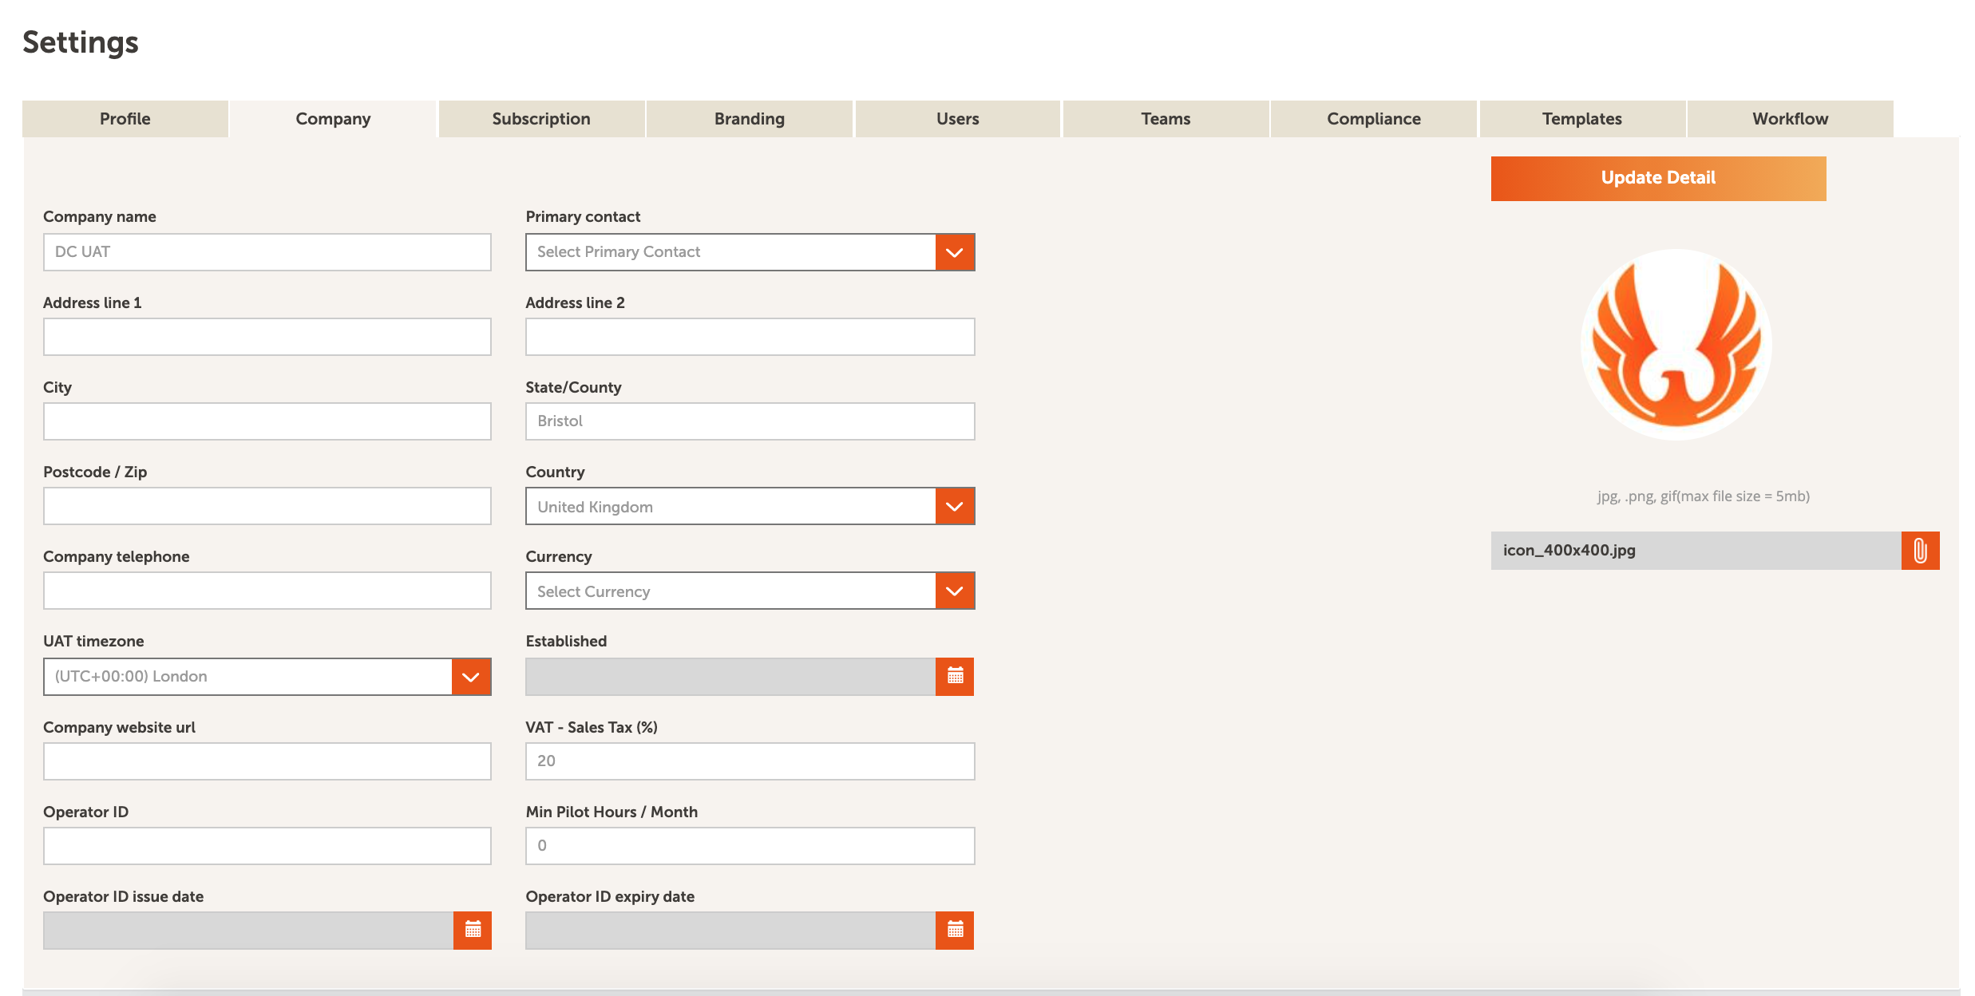
Task: Open Operator ID expiry date calendar
Action: tap(955, 930)
